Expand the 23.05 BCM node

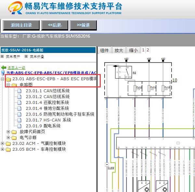(2, 149)
